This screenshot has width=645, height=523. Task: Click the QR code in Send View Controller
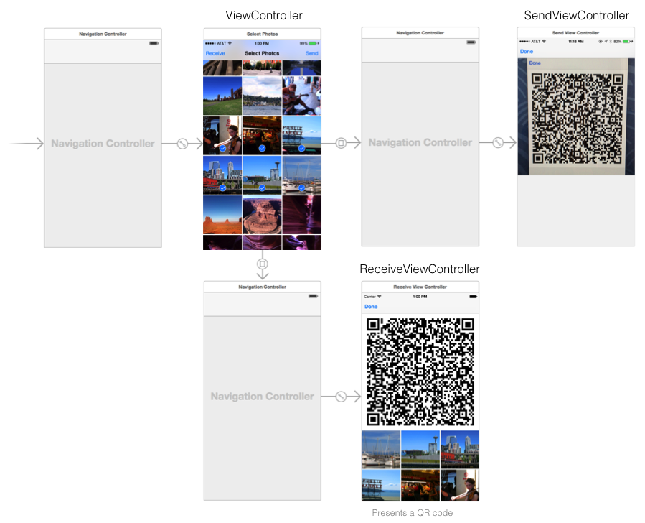pyautogui.click(x=577, y=119)
